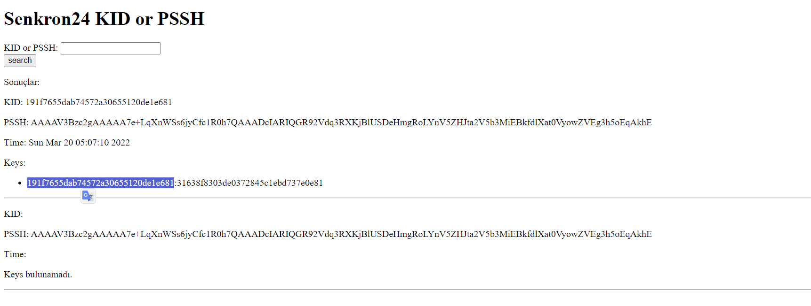Click the search button
The image size is (811, 306).
click(x=20, y=61)
